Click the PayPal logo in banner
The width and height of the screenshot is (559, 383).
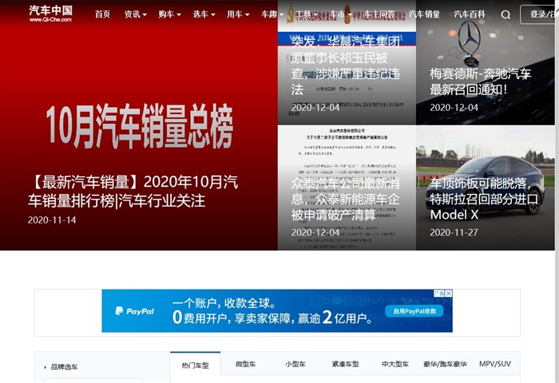[135, 311]
